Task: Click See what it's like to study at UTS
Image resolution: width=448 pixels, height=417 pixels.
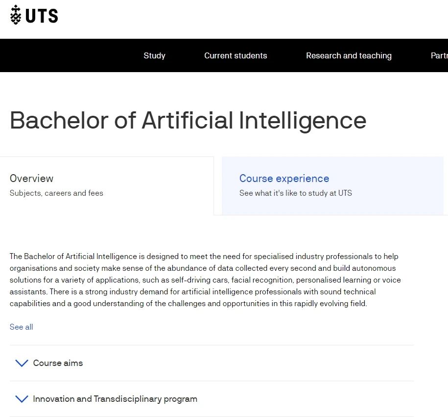Action: point(295,193)
